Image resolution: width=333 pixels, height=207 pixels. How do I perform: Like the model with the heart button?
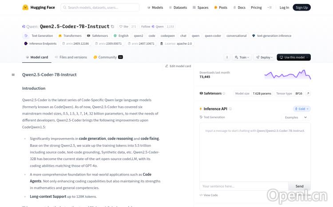123,27
